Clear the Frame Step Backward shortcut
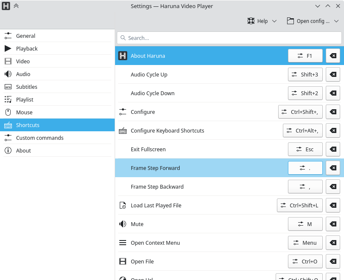 click(333, 187)
